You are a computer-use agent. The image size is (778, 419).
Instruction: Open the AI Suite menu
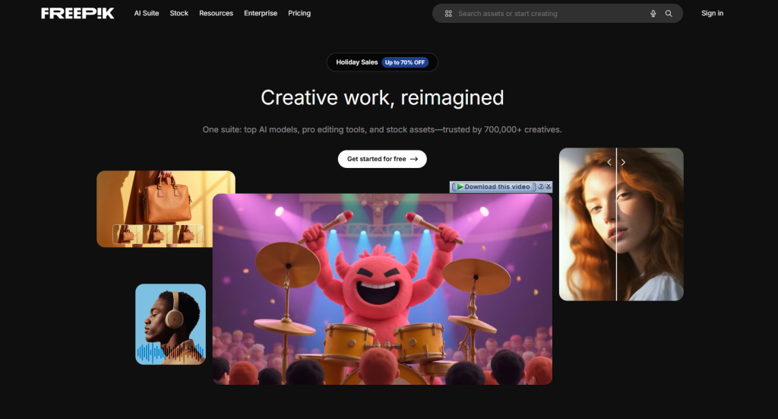pyautogui.click(x=147, y=14)
